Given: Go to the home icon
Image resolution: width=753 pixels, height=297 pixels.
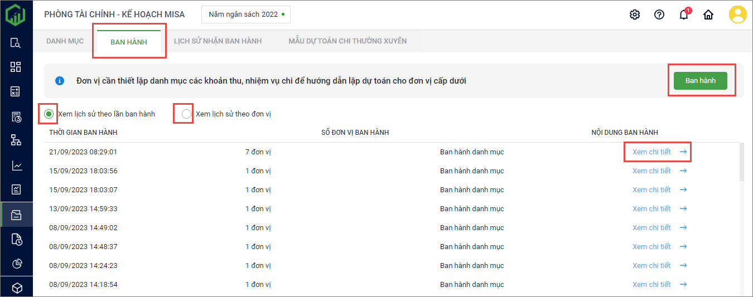Looking at the screenshot, I should pos(708,15).
